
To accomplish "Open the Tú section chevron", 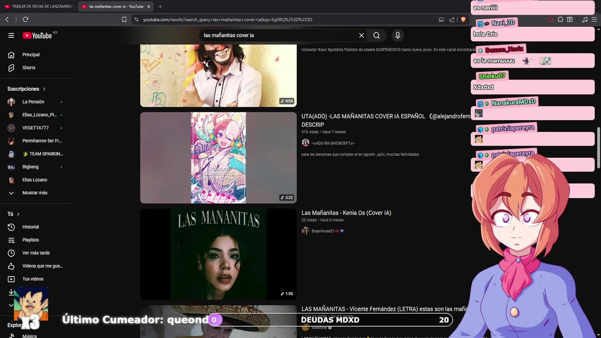I will [18, 214].
